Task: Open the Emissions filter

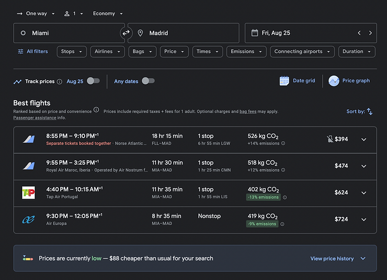Action: click(246, 52)
